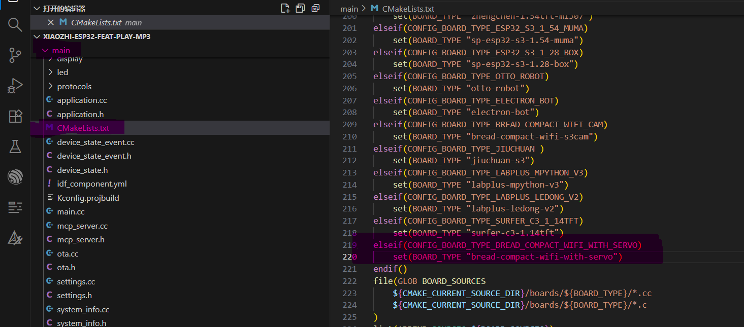Click line 221 endif() in the editor
Screen dimensions: 744x327
[390, 269]
